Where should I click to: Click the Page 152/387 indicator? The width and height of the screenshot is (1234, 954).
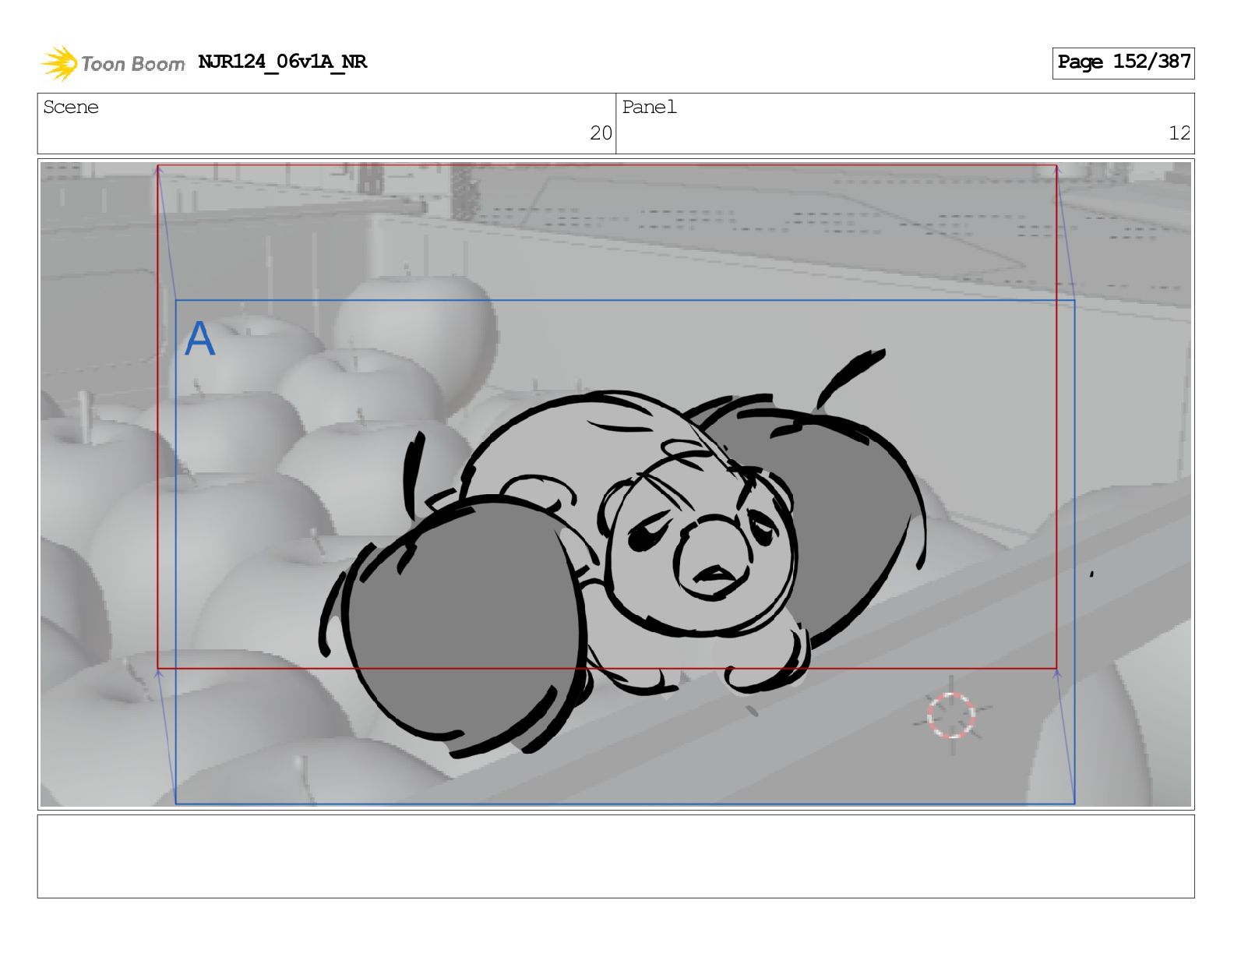[1123, 62]
